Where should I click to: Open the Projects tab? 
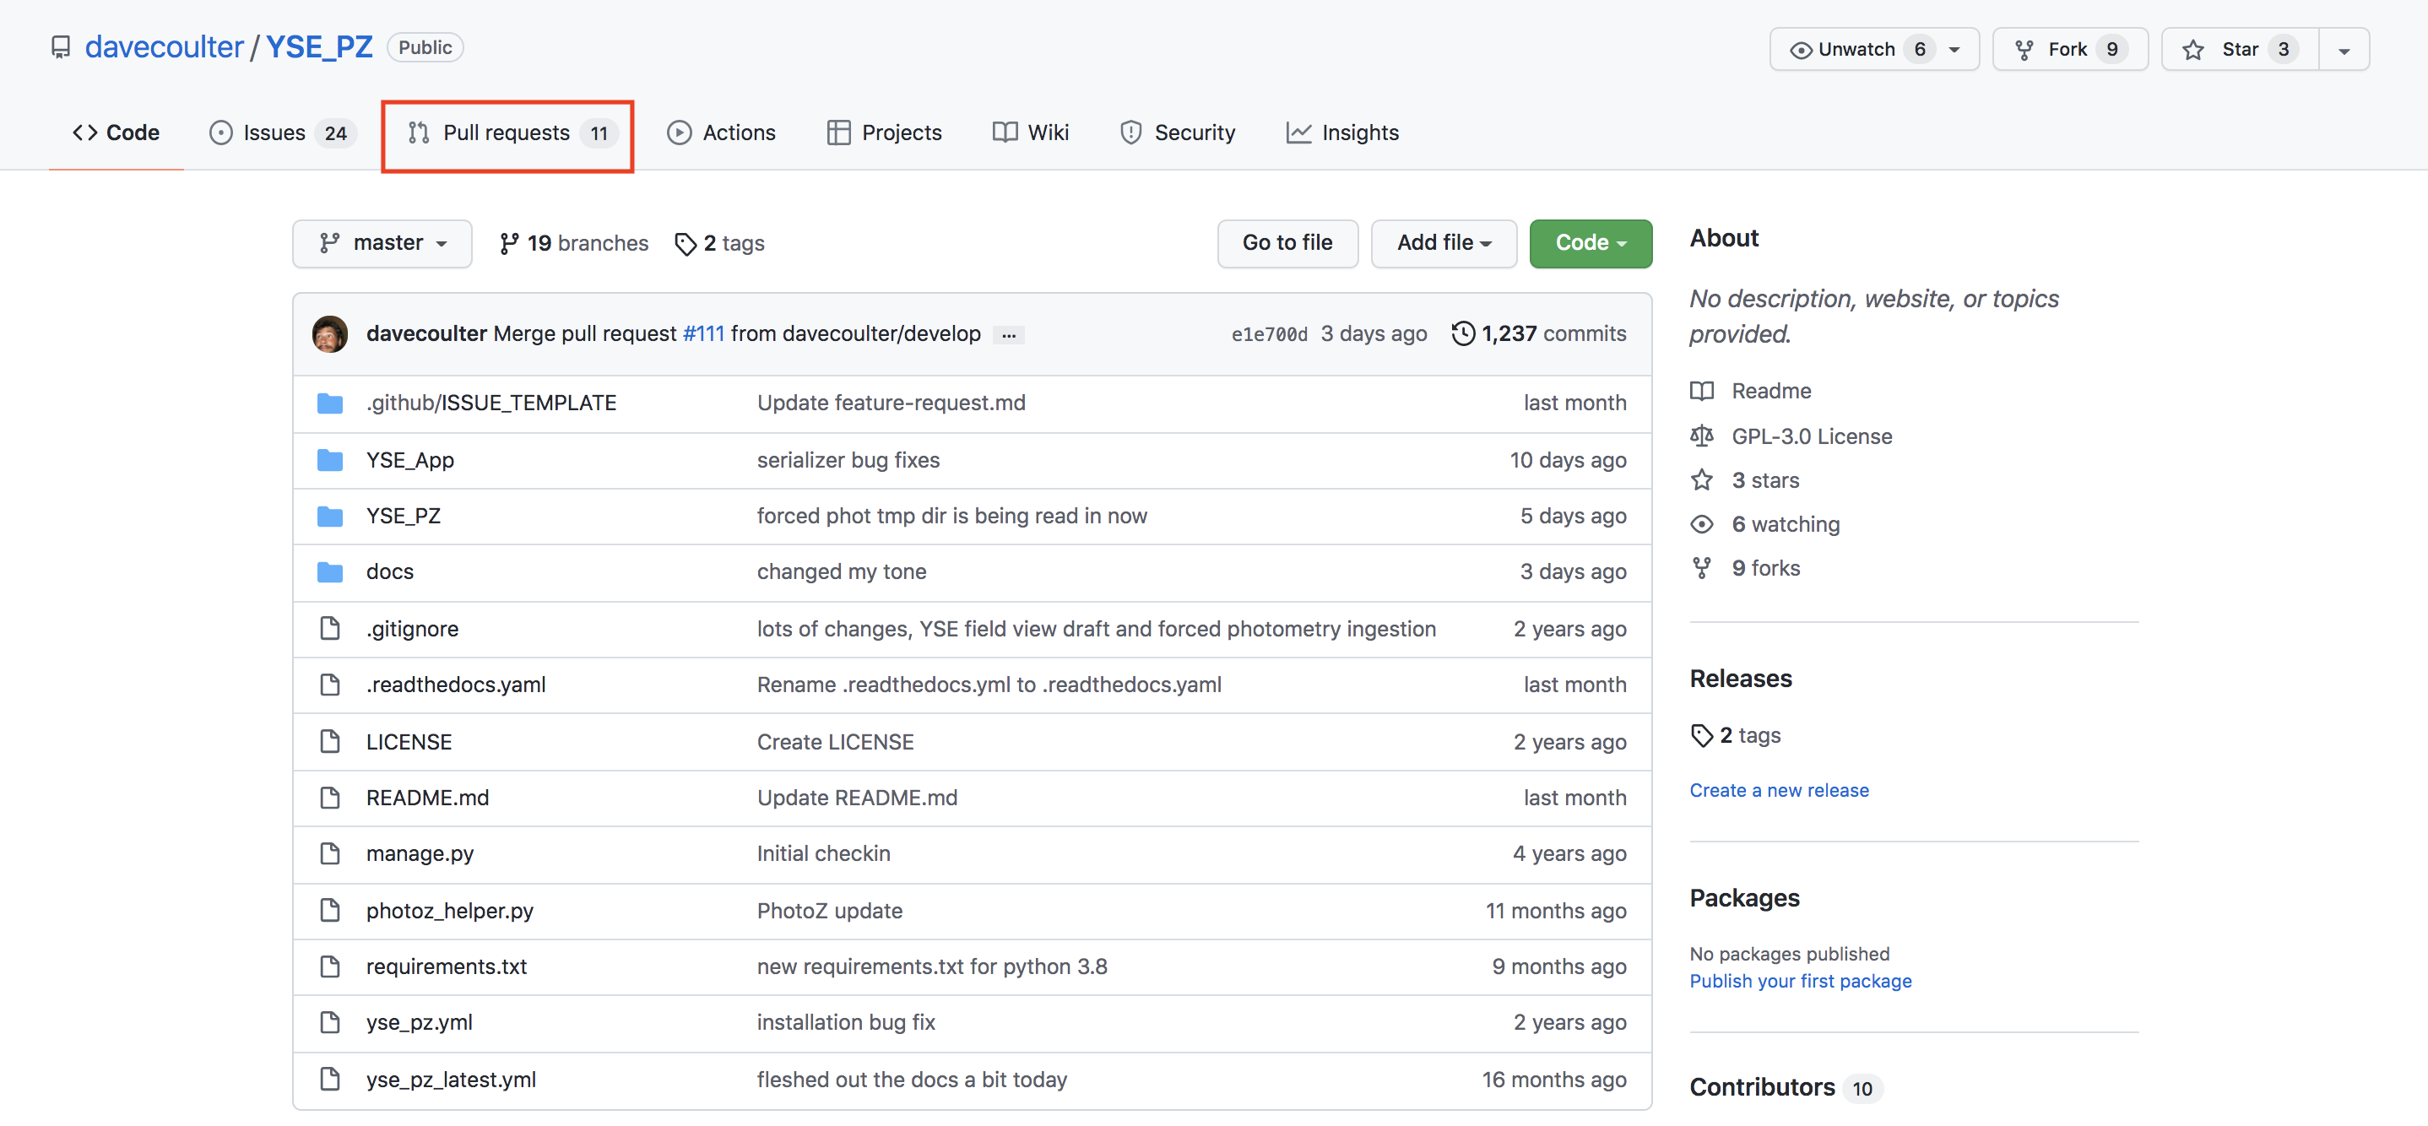coord(884,133)
